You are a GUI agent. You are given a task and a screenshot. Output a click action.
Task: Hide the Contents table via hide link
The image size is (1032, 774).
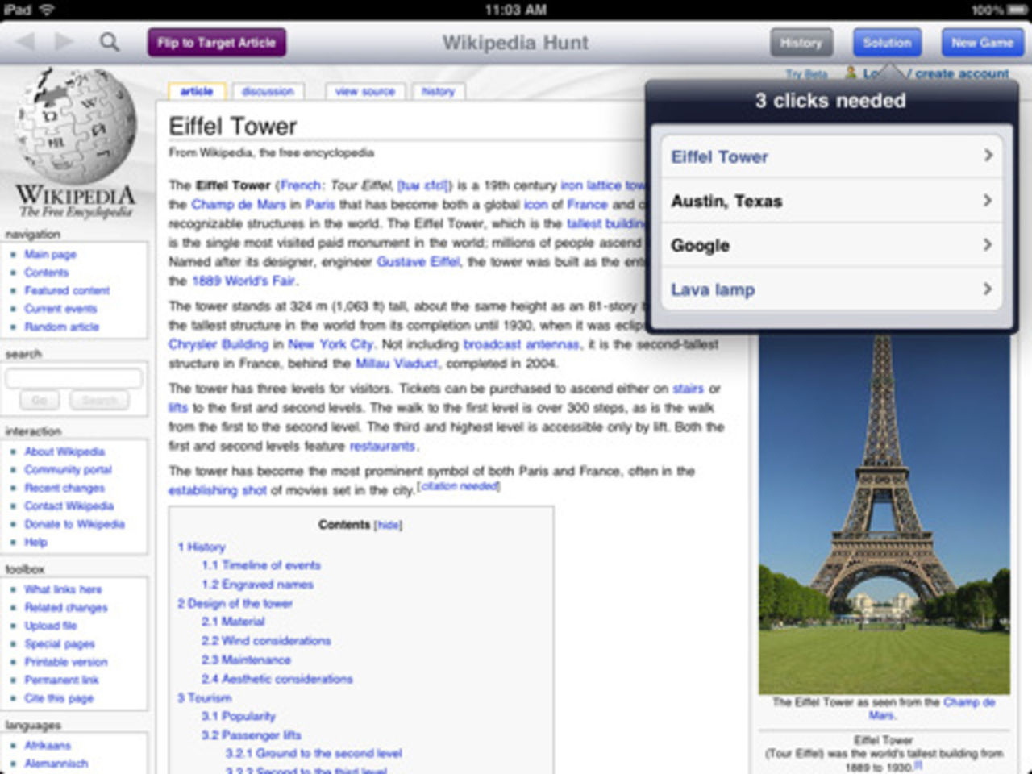[388, 526]
